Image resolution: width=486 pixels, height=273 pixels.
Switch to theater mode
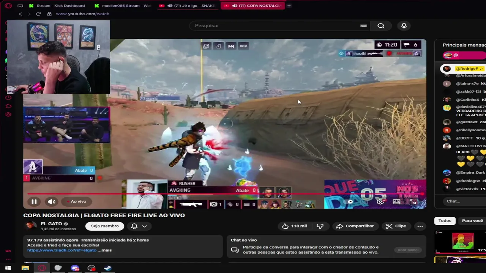(x=396, y=202)
